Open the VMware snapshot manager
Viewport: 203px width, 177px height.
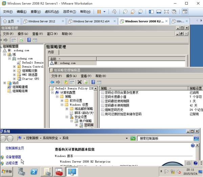[x=140, y=12]
